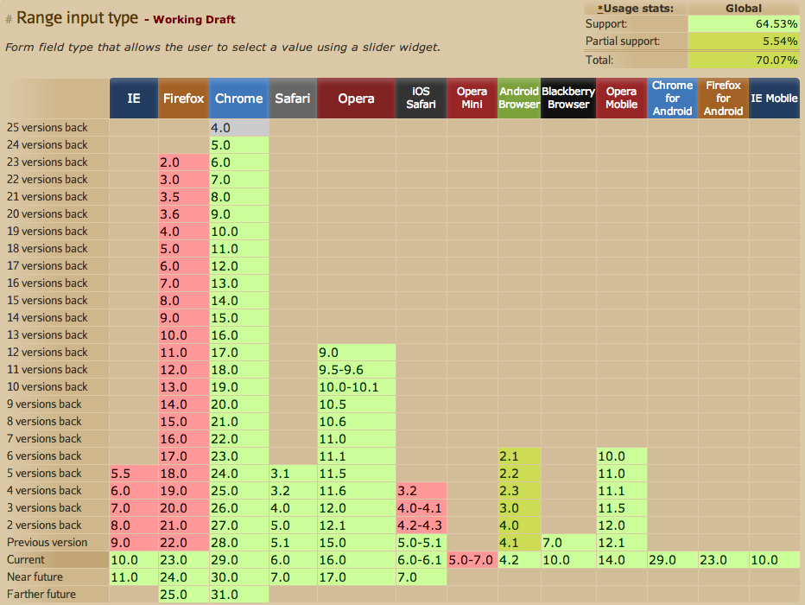Click the Chrome 5.0 cell
Image resolution: width=805 pixels, height=605 pixels.
pos(239,145)
